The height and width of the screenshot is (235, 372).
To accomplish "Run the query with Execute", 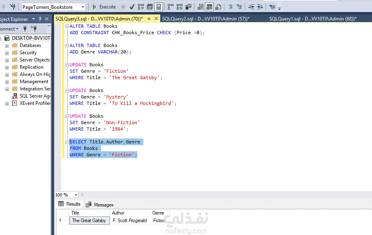I will point(104,7).
